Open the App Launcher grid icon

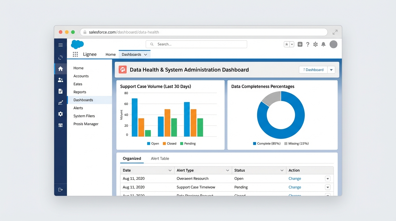tap(75, 54)
